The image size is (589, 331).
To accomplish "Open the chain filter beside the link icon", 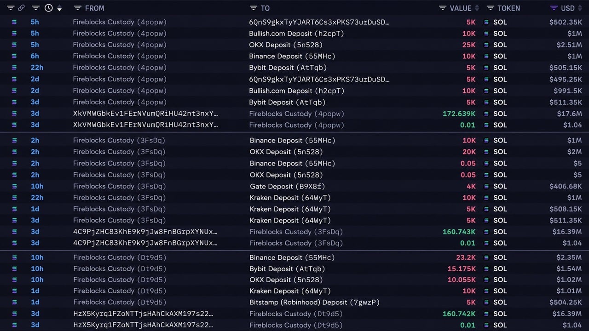I will [x=11, y=8].
